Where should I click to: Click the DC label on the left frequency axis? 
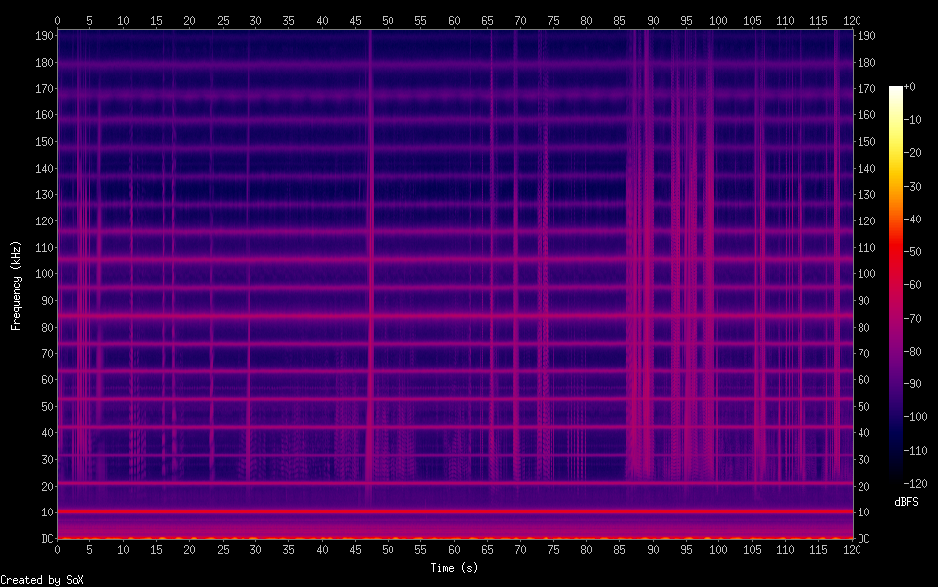45,538
